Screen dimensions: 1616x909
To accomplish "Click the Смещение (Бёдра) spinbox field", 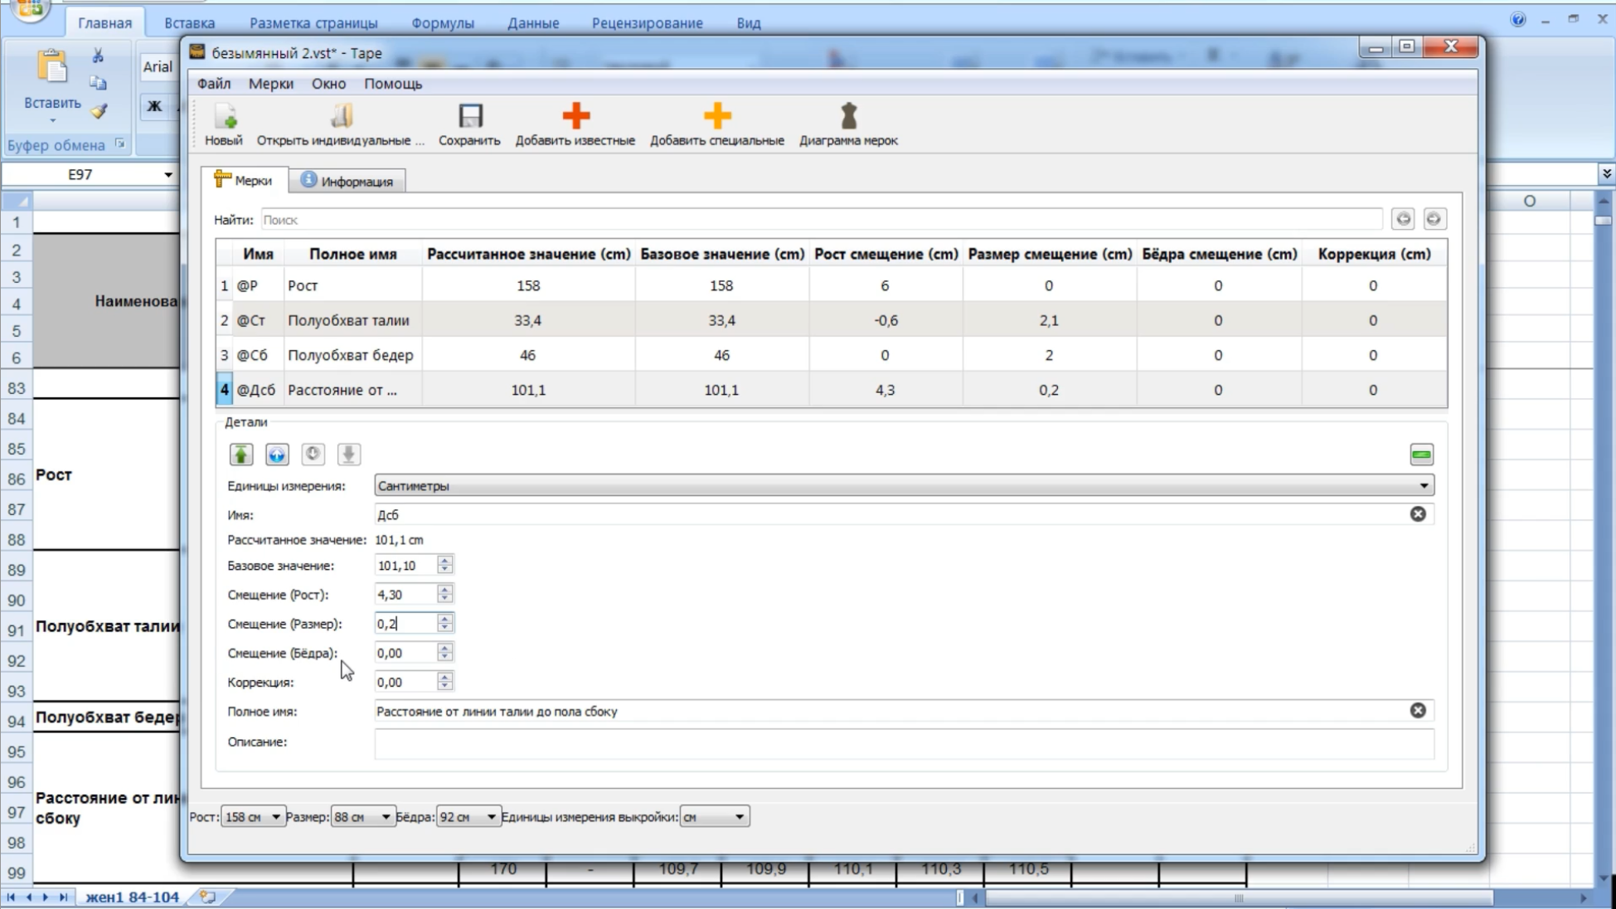I will click(405, 654).
